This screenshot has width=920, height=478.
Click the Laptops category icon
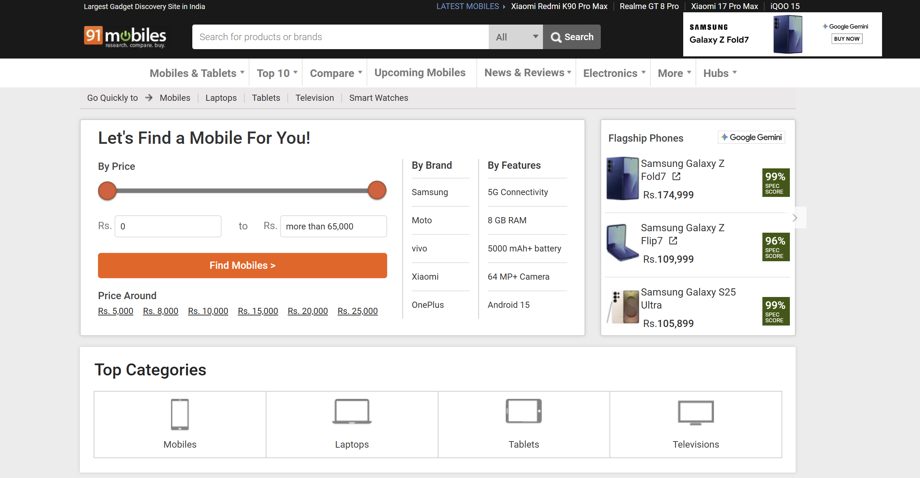(x=352, y=412)
